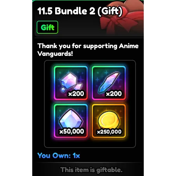
Task: Click the green Gift tag button
Action: click(47, 27)
